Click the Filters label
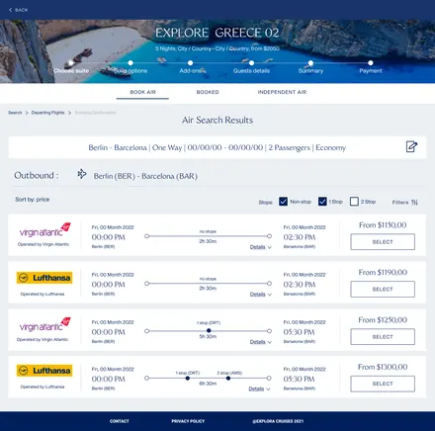 (400, 203)
